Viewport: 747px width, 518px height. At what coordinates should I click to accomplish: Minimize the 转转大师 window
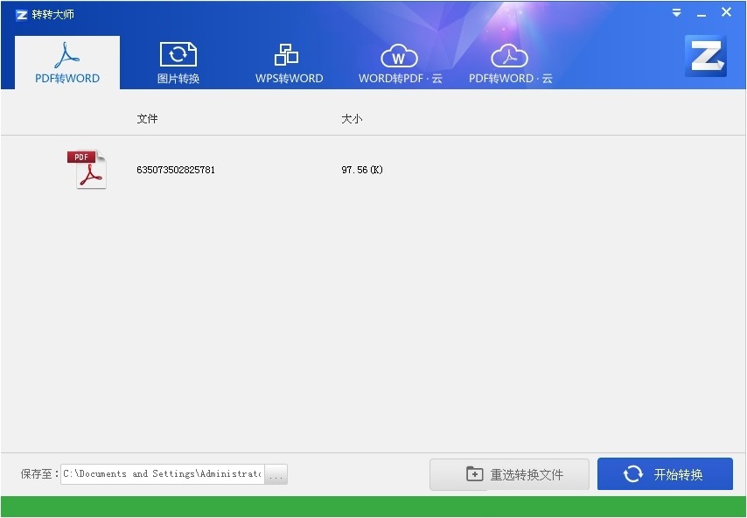(x=702, y=14)
